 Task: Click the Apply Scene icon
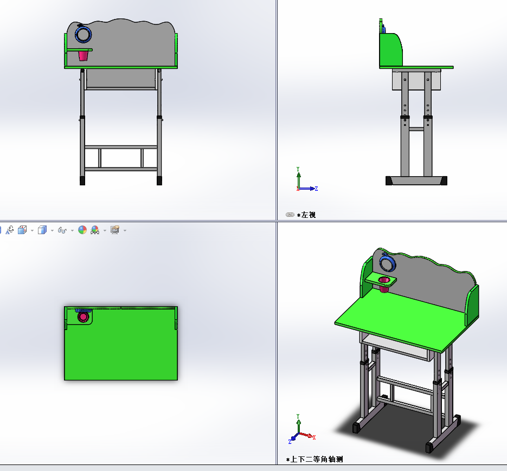[95, 230]
